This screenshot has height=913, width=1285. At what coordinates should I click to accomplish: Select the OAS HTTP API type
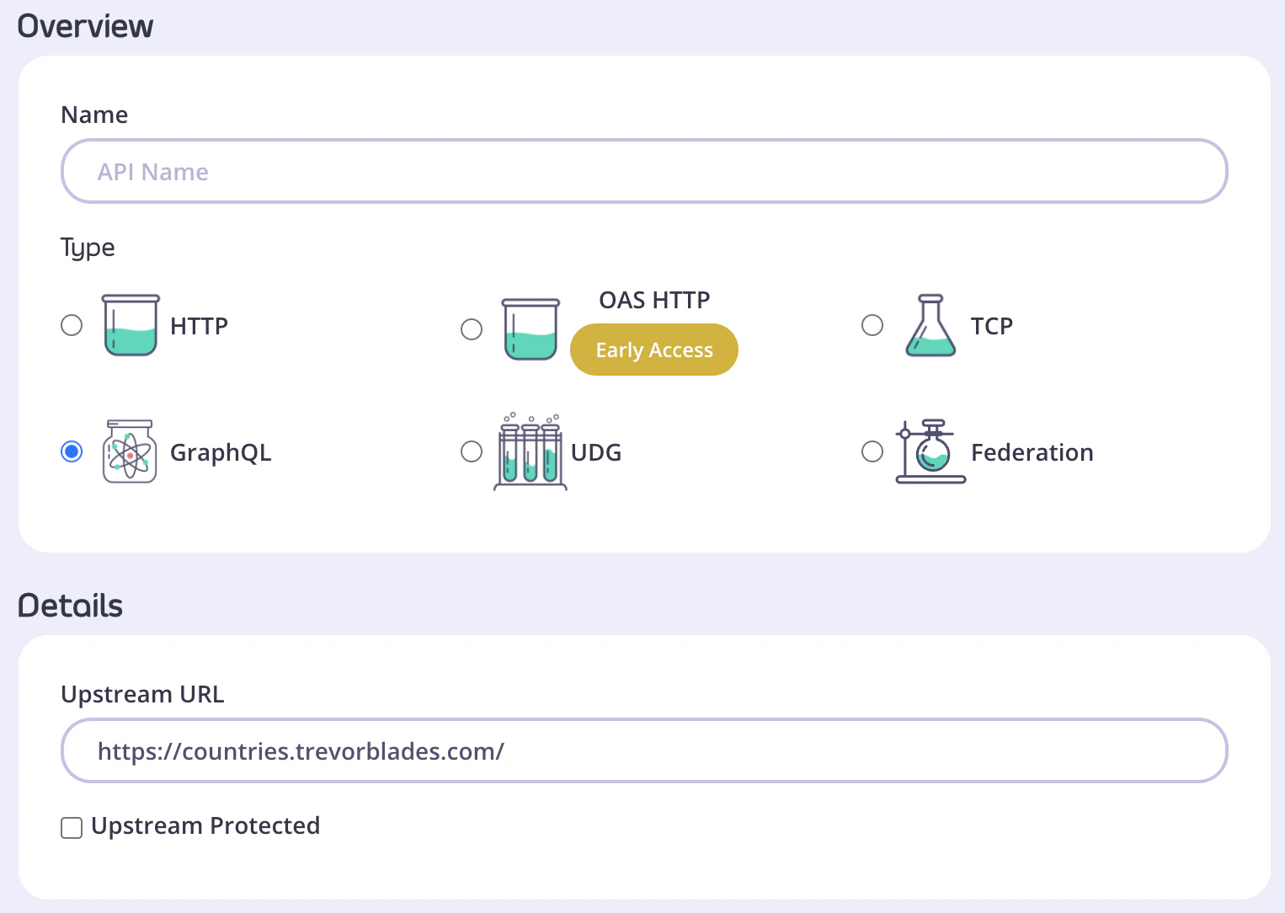[472, 329]
